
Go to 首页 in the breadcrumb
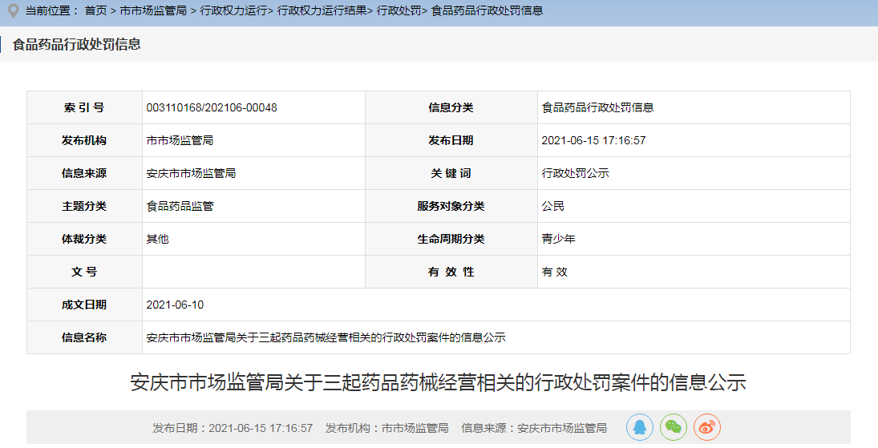point(95,10)
